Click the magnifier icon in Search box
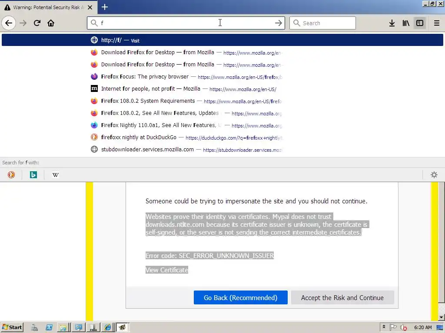Viewport: 445px width, 333px height. point(296,23)
